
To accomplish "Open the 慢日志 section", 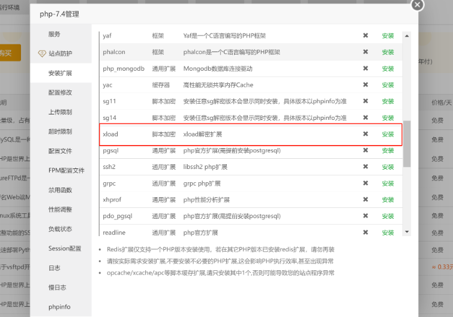I will (57, 287).
